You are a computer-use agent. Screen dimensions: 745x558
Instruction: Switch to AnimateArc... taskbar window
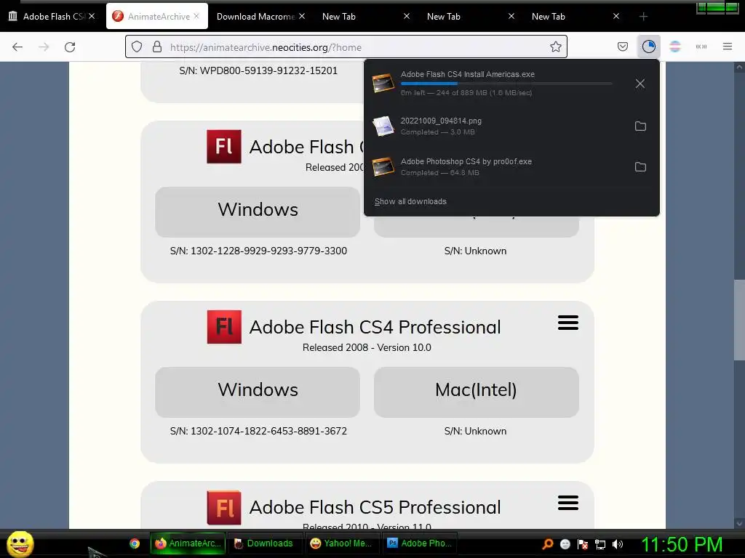click(188, 543)
